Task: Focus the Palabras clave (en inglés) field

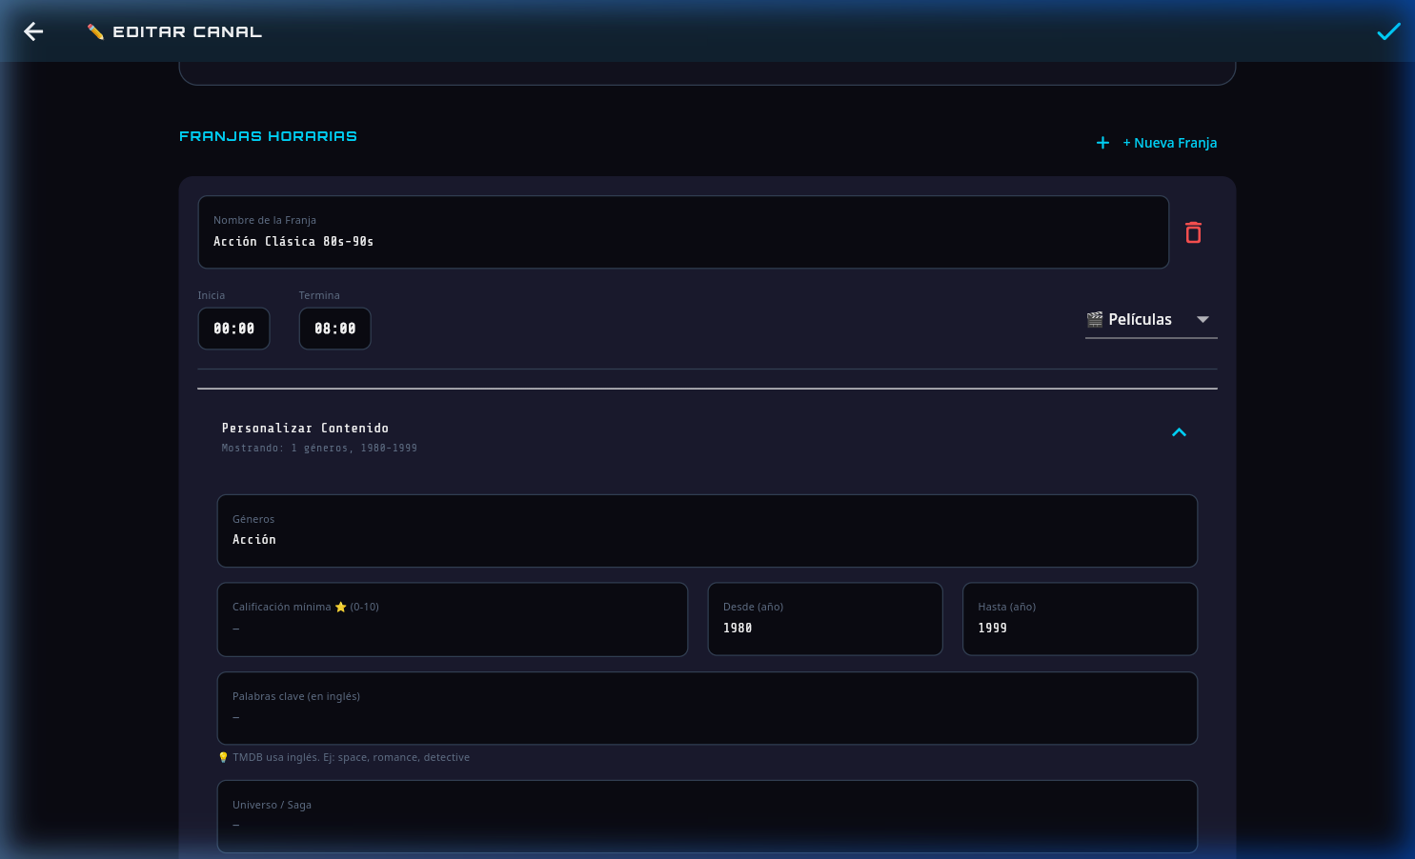Action: (x=706, y=708)
